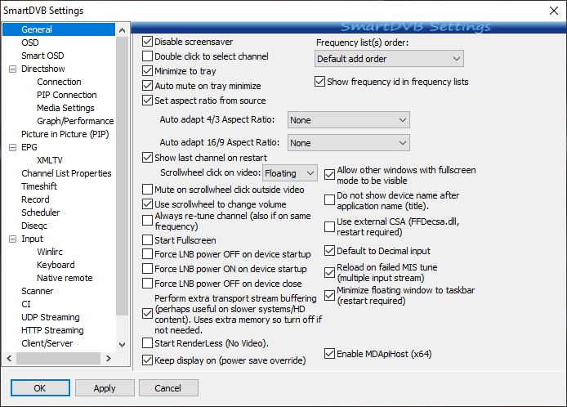Screen dimensions: 567x407
Task: Open Scrollwheel click on video dropdown
Action: (290, 173)
